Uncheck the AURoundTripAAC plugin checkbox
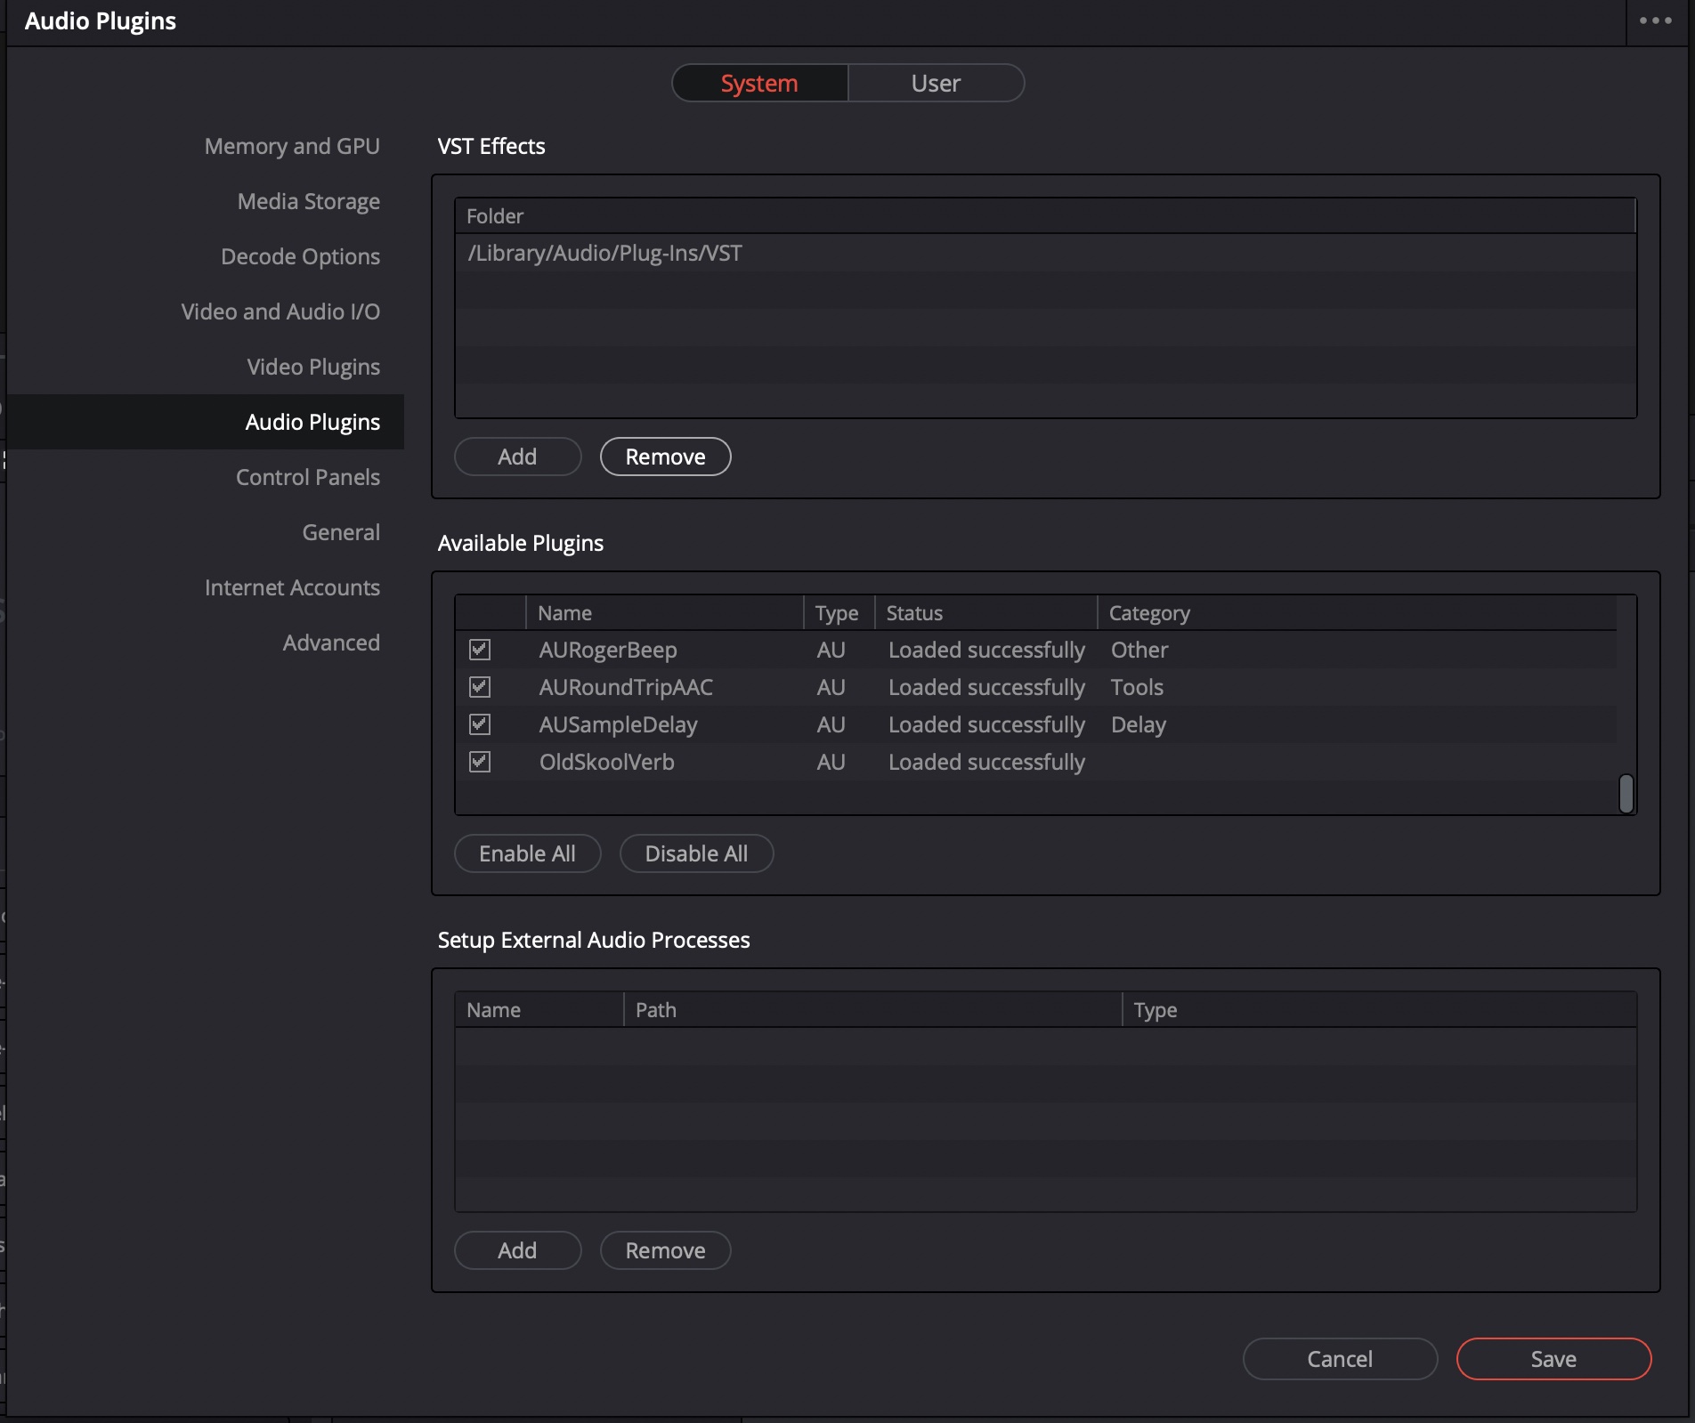The width and height of the screenshot is (1695, 1423). (x=480, y=687)
